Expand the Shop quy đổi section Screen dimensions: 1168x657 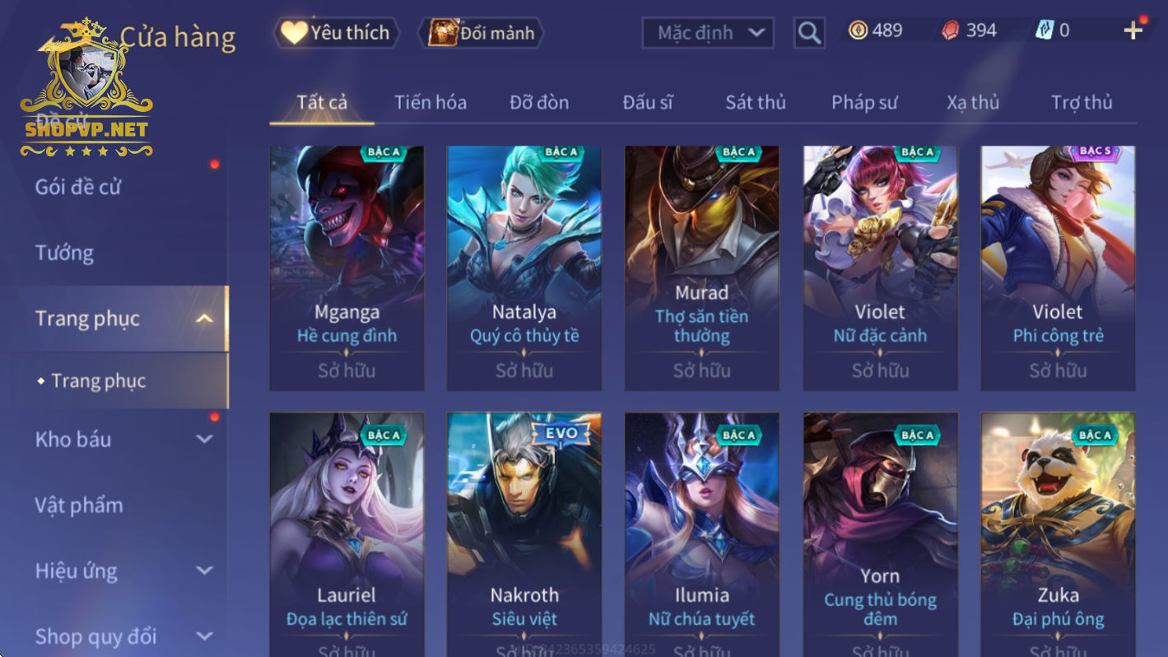tap(205, 636)
